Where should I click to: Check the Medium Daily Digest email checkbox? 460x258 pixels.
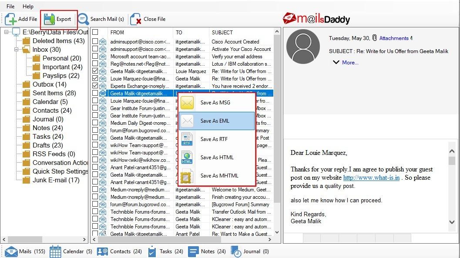tap(95, 122)
